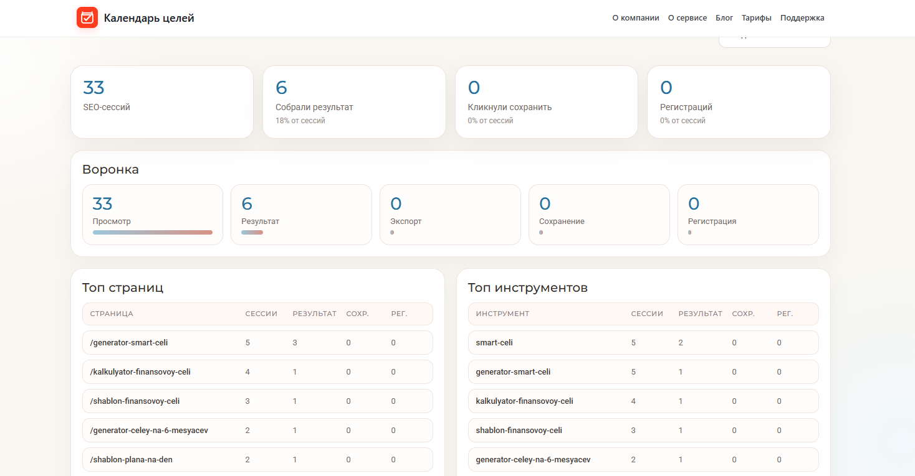Select the Экспорт funnel step label

coord(406,222)
